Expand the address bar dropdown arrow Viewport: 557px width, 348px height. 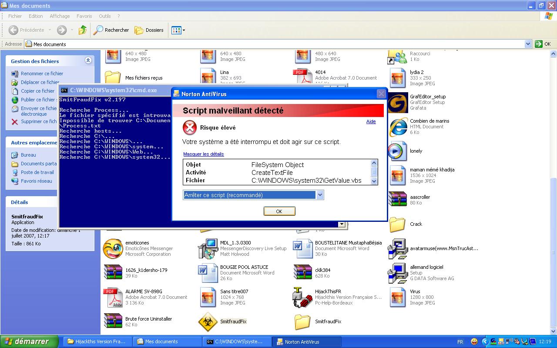(x=528, y=44)
